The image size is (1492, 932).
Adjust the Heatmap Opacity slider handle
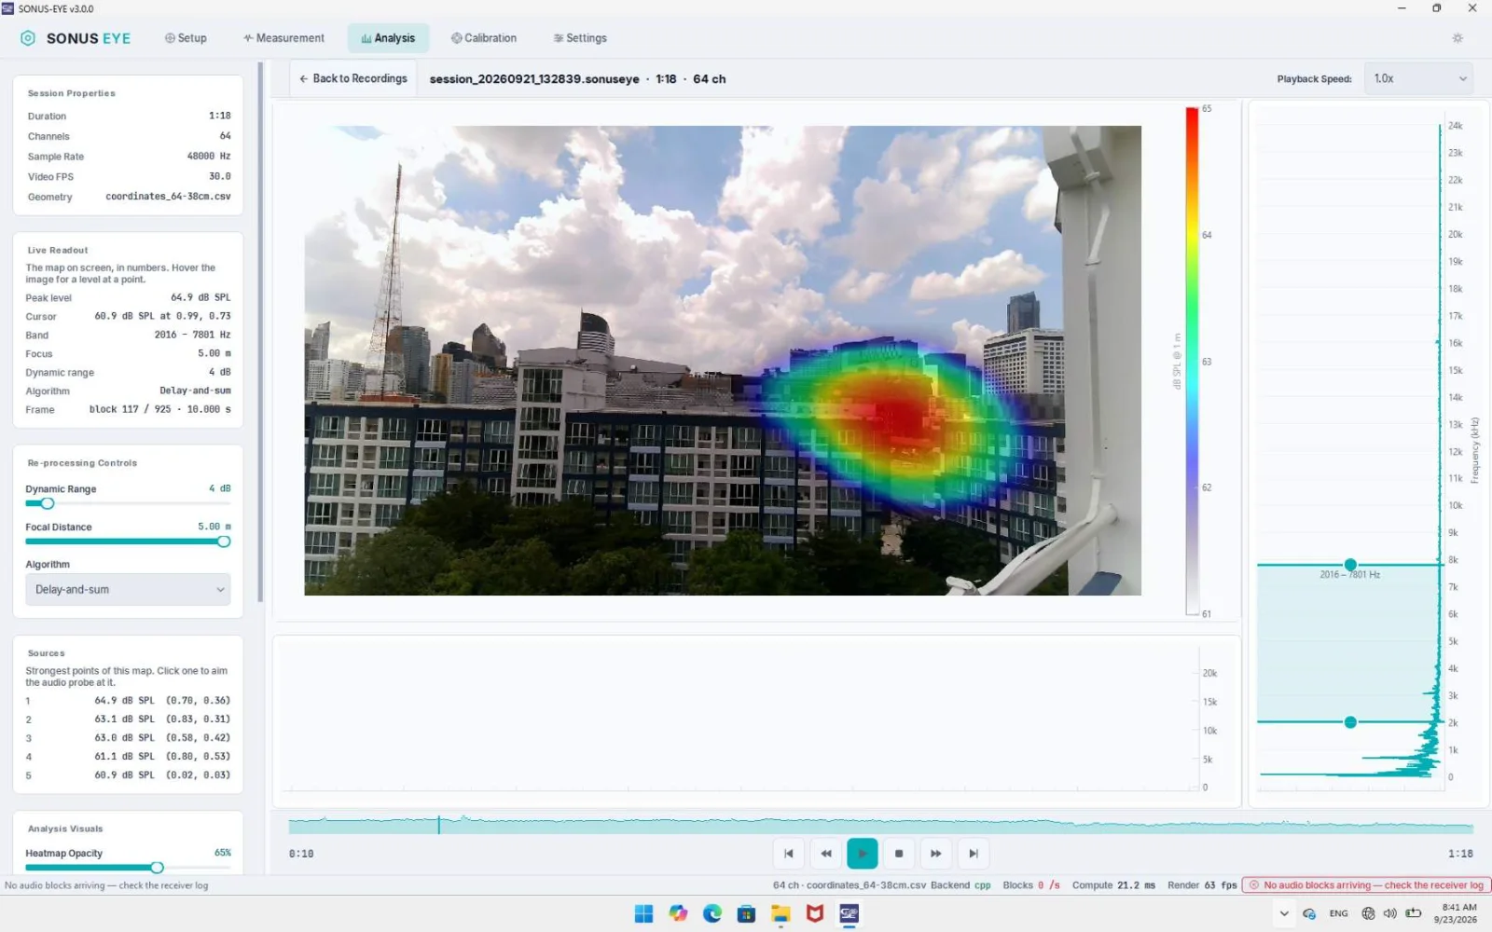click(x=157, y=868)
